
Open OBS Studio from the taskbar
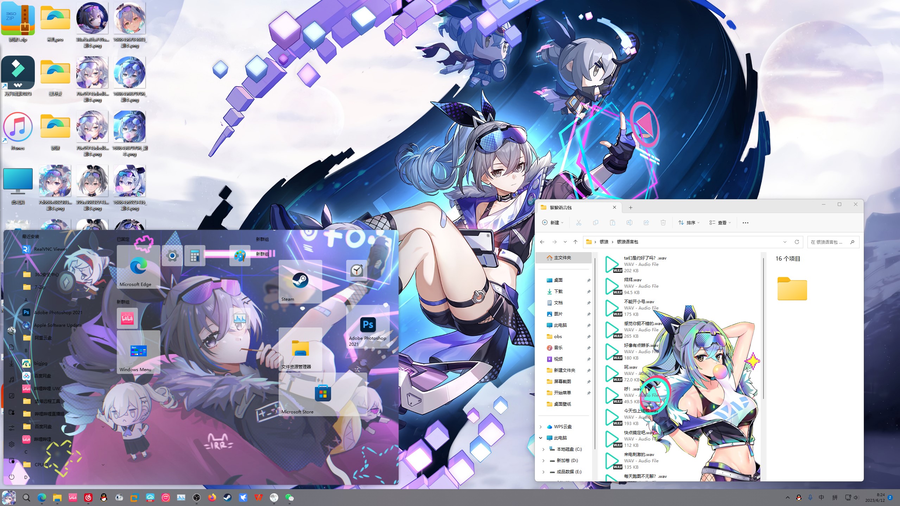coord(197,498)
